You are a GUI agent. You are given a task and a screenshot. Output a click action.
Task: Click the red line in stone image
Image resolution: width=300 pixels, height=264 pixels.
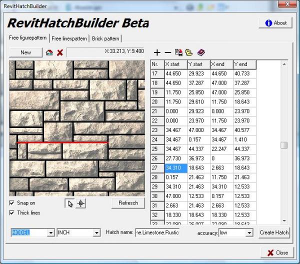coord(62,142)
